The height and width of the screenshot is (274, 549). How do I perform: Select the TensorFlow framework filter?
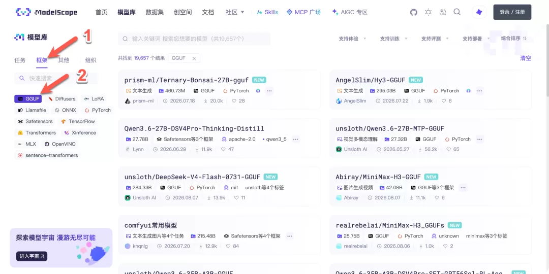pos(78,122)
